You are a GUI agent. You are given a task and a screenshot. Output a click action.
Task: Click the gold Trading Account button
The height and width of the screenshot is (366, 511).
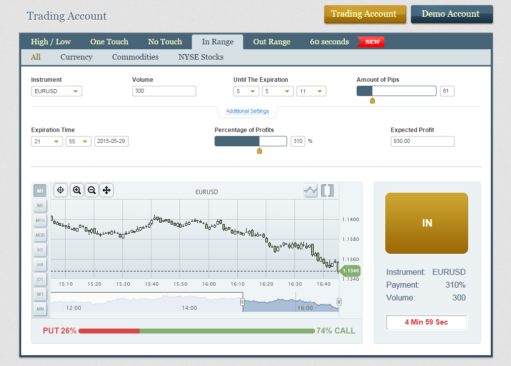click(x=365, y=14)
